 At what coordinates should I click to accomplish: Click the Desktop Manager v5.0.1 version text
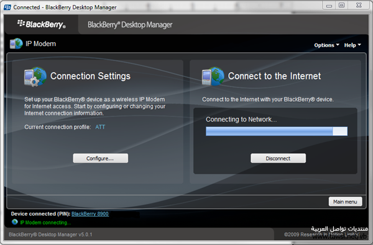coord(50,234)
